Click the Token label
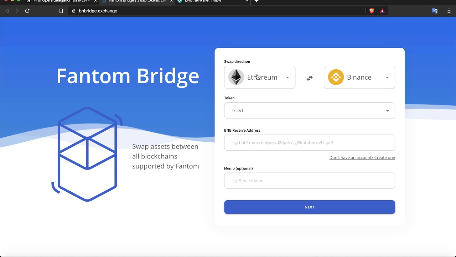456x257 pixels. [x=229, y=98]
